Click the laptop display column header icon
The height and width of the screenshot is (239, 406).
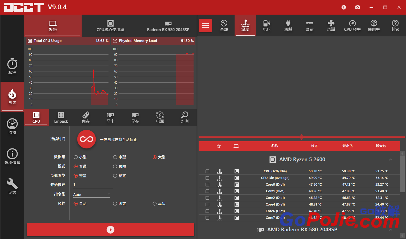tap(236, 146)
